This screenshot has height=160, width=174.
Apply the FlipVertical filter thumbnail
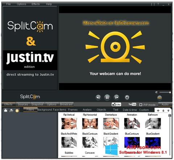pos(69,123)
